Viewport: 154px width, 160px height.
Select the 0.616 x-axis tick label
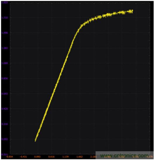click(x=51, y=157)
